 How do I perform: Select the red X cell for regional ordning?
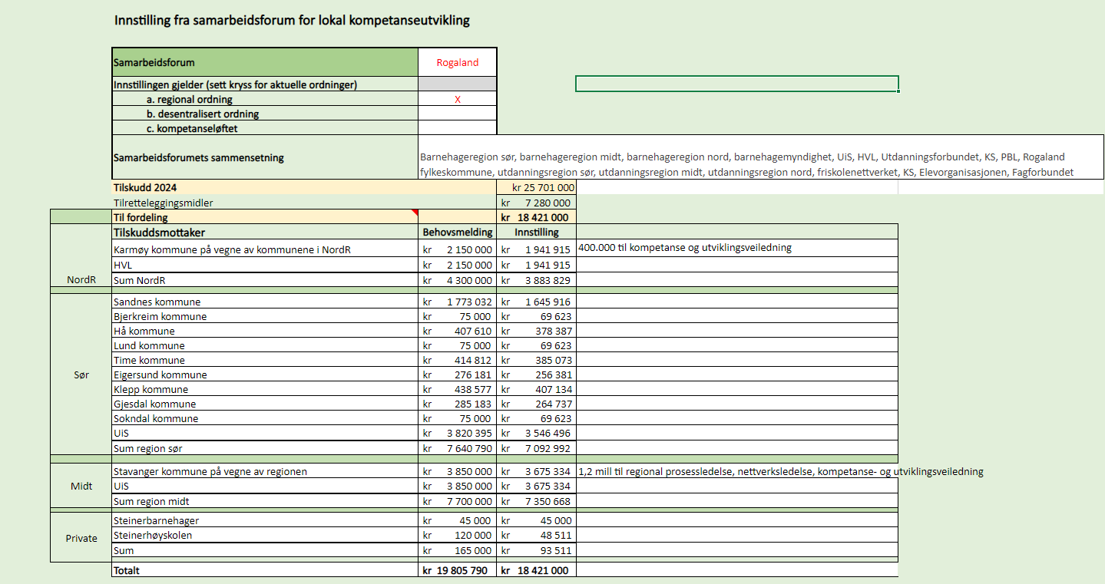point(458,100)
